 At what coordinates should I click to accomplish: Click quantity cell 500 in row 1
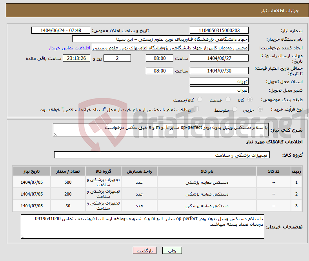tap(68, 182)
